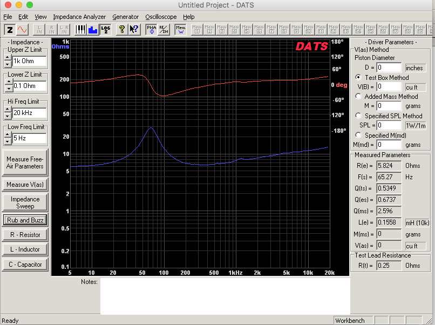This screenshot has width=435, height=325.
Task: Click the Test Lead Resistance R(t) field
Action: click(x=389, y=266)
